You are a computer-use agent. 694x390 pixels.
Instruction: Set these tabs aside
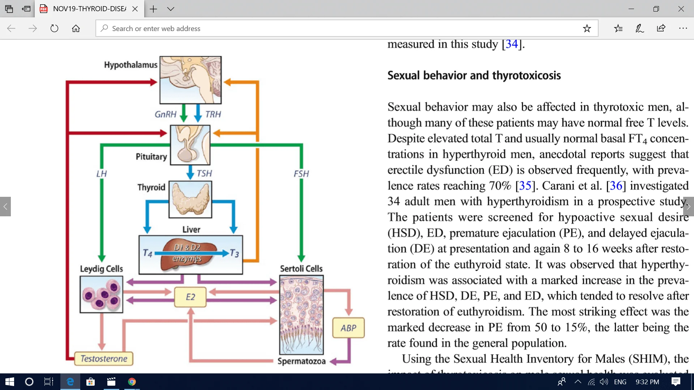point(26,9)
